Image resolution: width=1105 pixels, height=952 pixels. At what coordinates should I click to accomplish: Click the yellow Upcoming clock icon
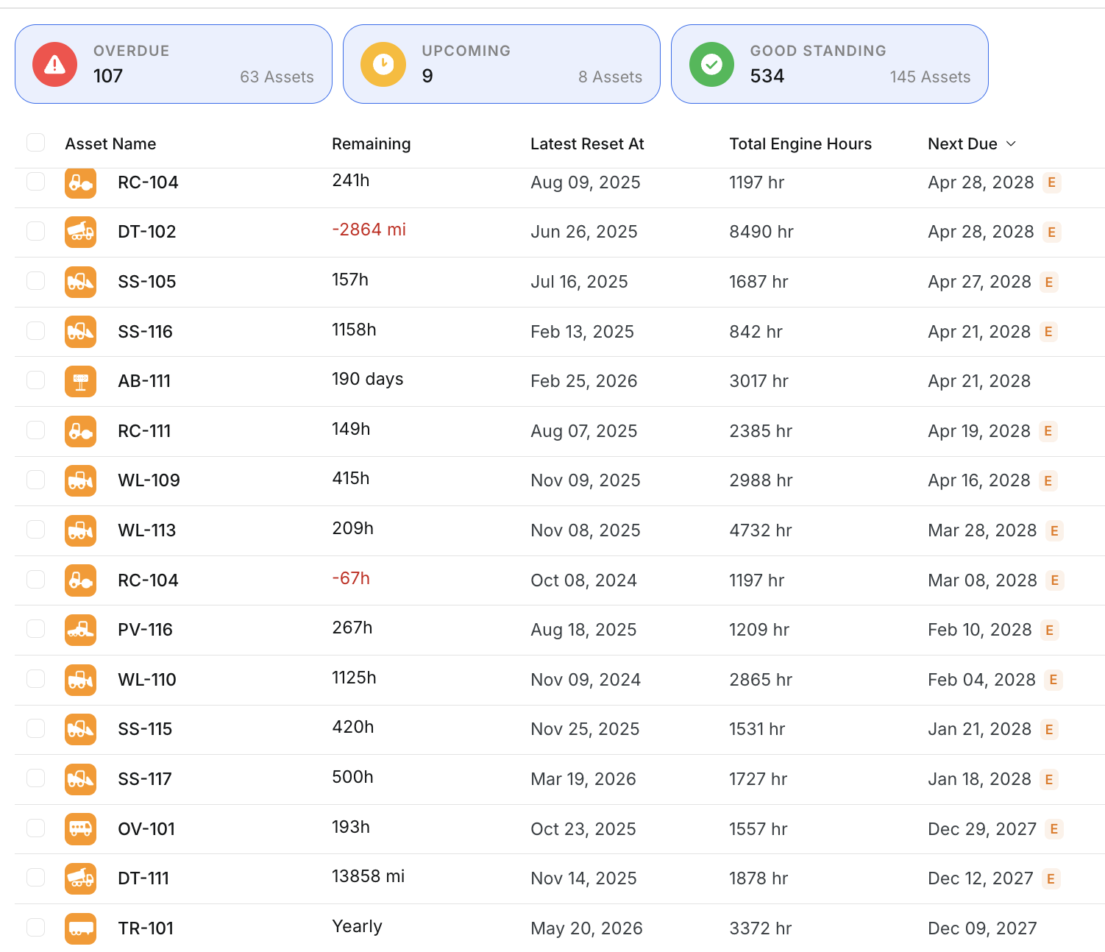383,65
